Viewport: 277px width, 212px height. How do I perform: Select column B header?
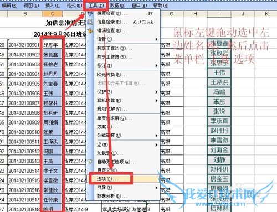25,14
